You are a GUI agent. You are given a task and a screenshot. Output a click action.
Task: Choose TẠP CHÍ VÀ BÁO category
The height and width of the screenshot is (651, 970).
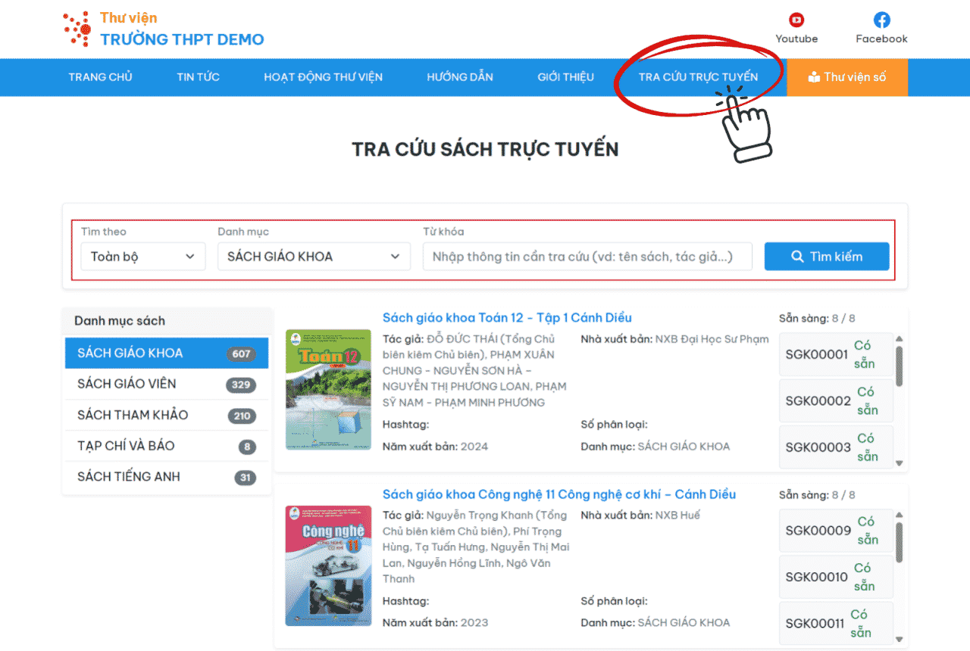(x=126, y=446)
